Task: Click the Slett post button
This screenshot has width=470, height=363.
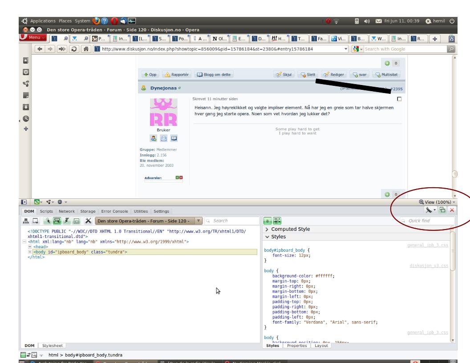Action: tap(308, 75)
